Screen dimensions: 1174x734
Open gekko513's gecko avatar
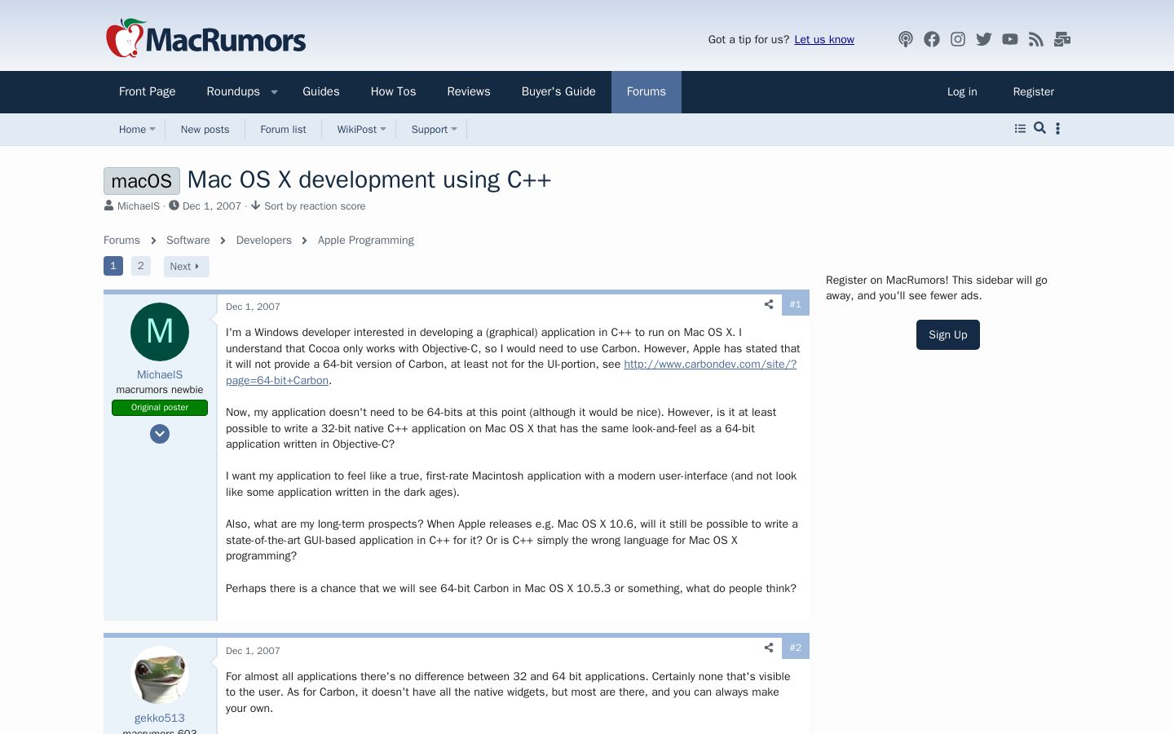(x=160, y=675)
